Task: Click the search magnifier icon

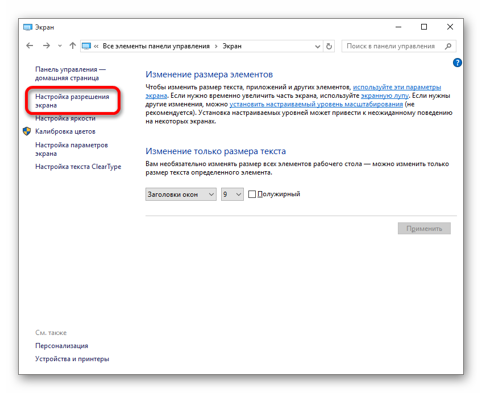Action: pos(448,46)
